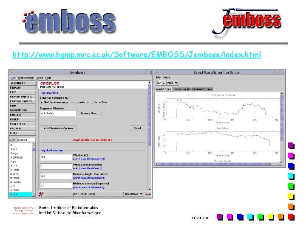The width and height of the screenshot is (306, 229).
Task: Open the Help menu in Jemboss
Action: (x=48, y=78)
